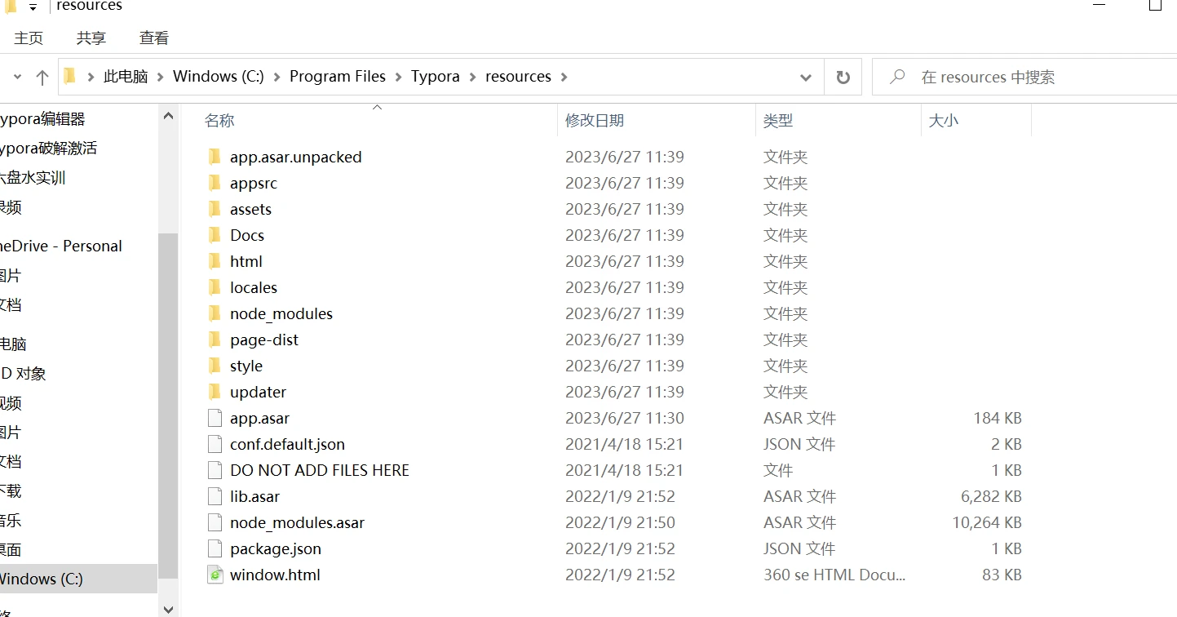Viewport: 1177px width, 617px height.
Task: Click the appsrc folder icon
Action: point(215,183)
